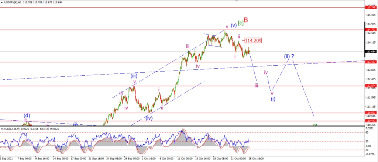Select the blue (iii) wave label
378x162 pixels.
134,76
